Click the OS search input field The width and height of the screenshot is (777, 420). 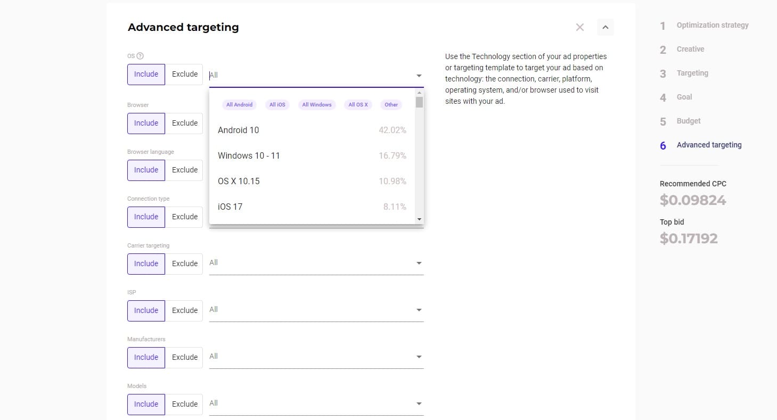tap(310, 76)
